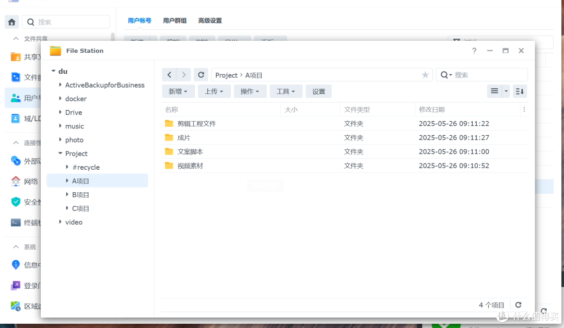The image size is (564, 328).
Task: Open the shared folder icon in Control Panel sidebar
Action: pos(16,57)
